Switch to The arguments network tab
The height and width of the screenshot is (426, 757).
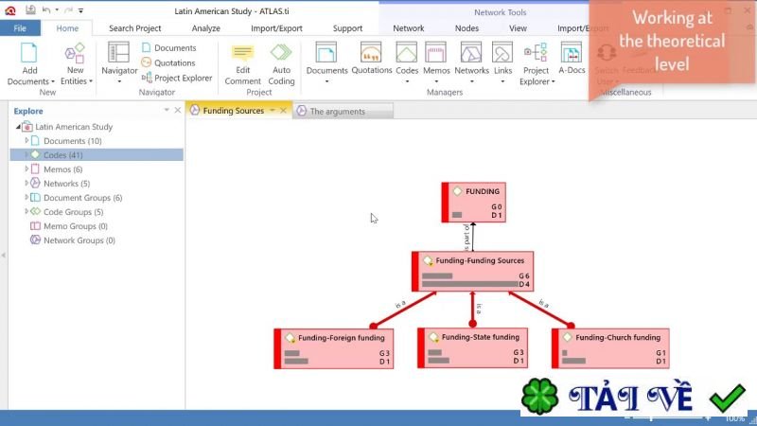(x=343, y=111)
